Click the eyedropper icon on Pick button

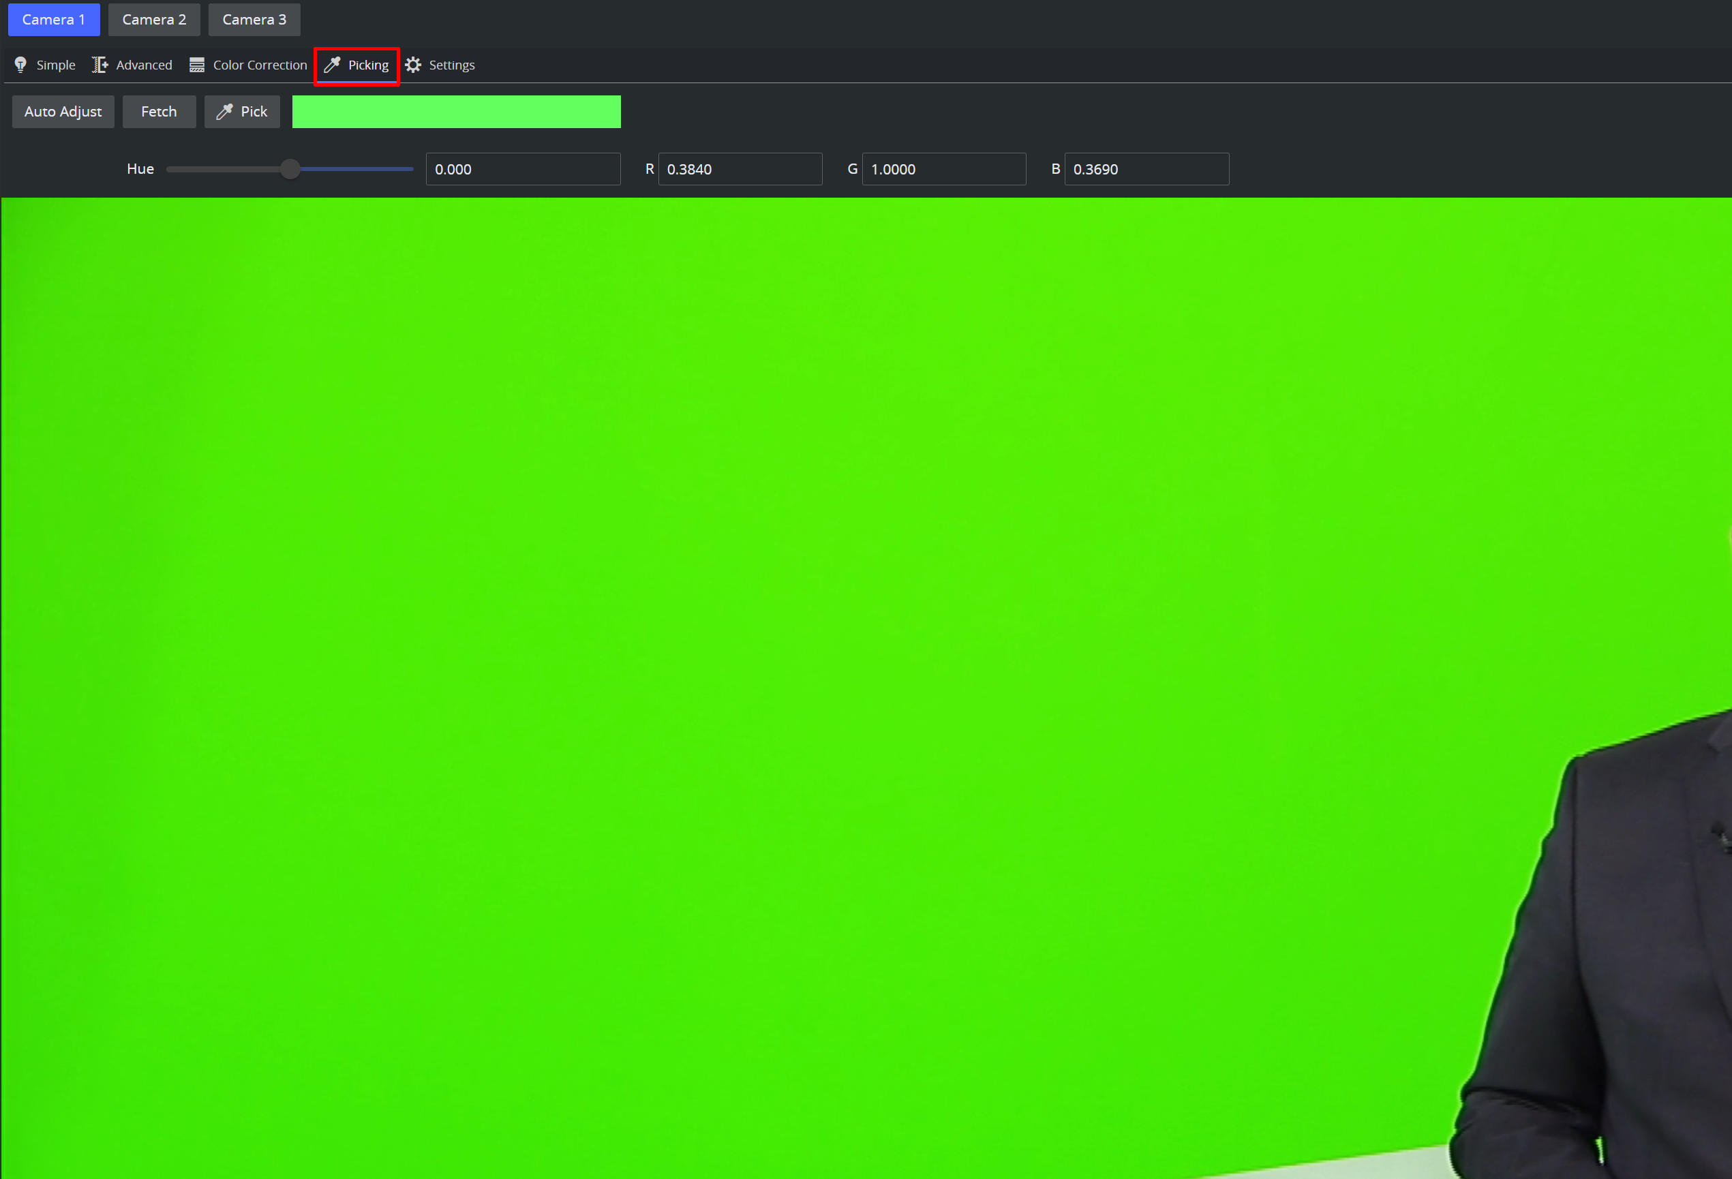[224, 112]
